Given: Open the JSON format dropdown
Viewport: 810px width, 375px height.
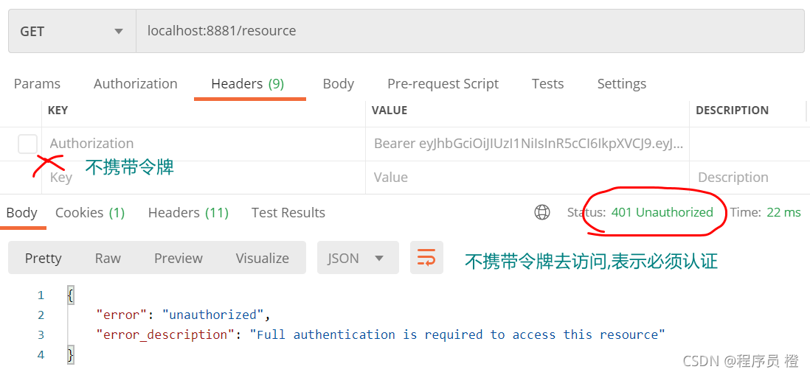Looking at the screenshot, I should click(x=358, y=257).
